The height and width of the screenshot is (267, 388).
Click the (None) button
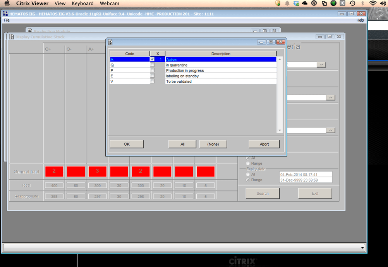(213, 144)
